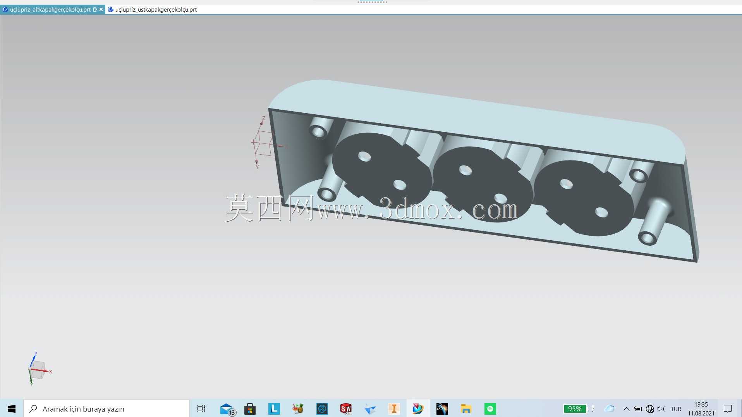Open the notification action center

pyautogui.click(x=728, y=408)
